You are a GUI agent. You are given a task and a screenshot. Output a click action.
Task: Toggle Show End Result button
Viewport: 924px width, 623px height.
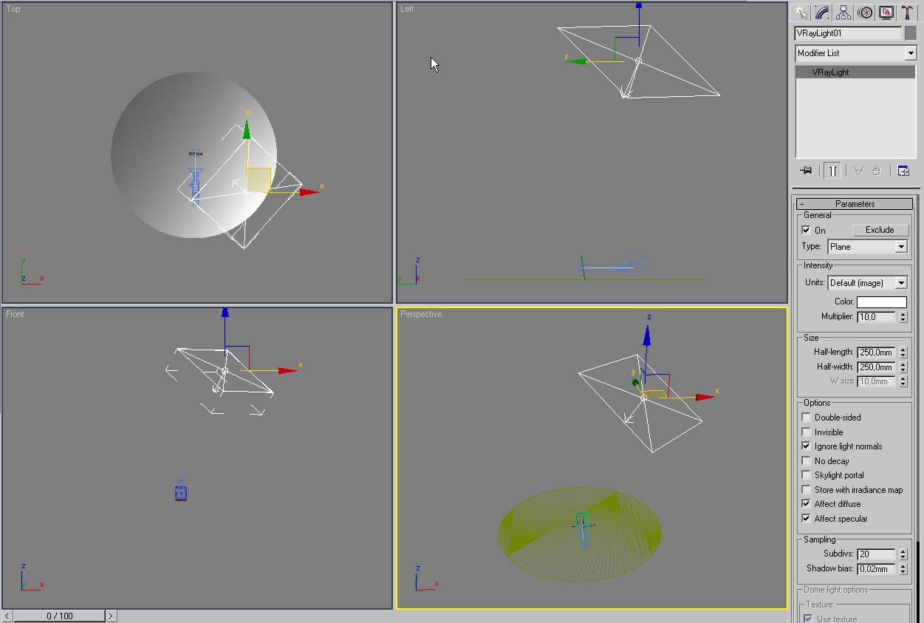[x=832, y=171]
